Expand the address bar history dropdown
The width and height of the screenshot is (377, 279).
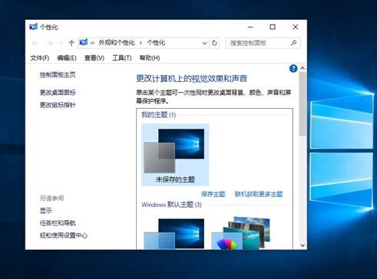pos(204,43)
